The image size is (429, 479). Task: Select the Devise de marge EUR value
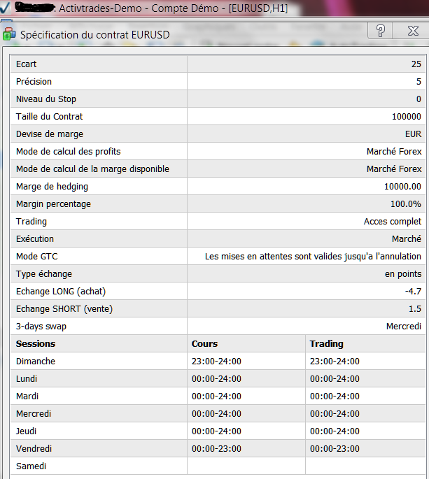coord(413,134)
